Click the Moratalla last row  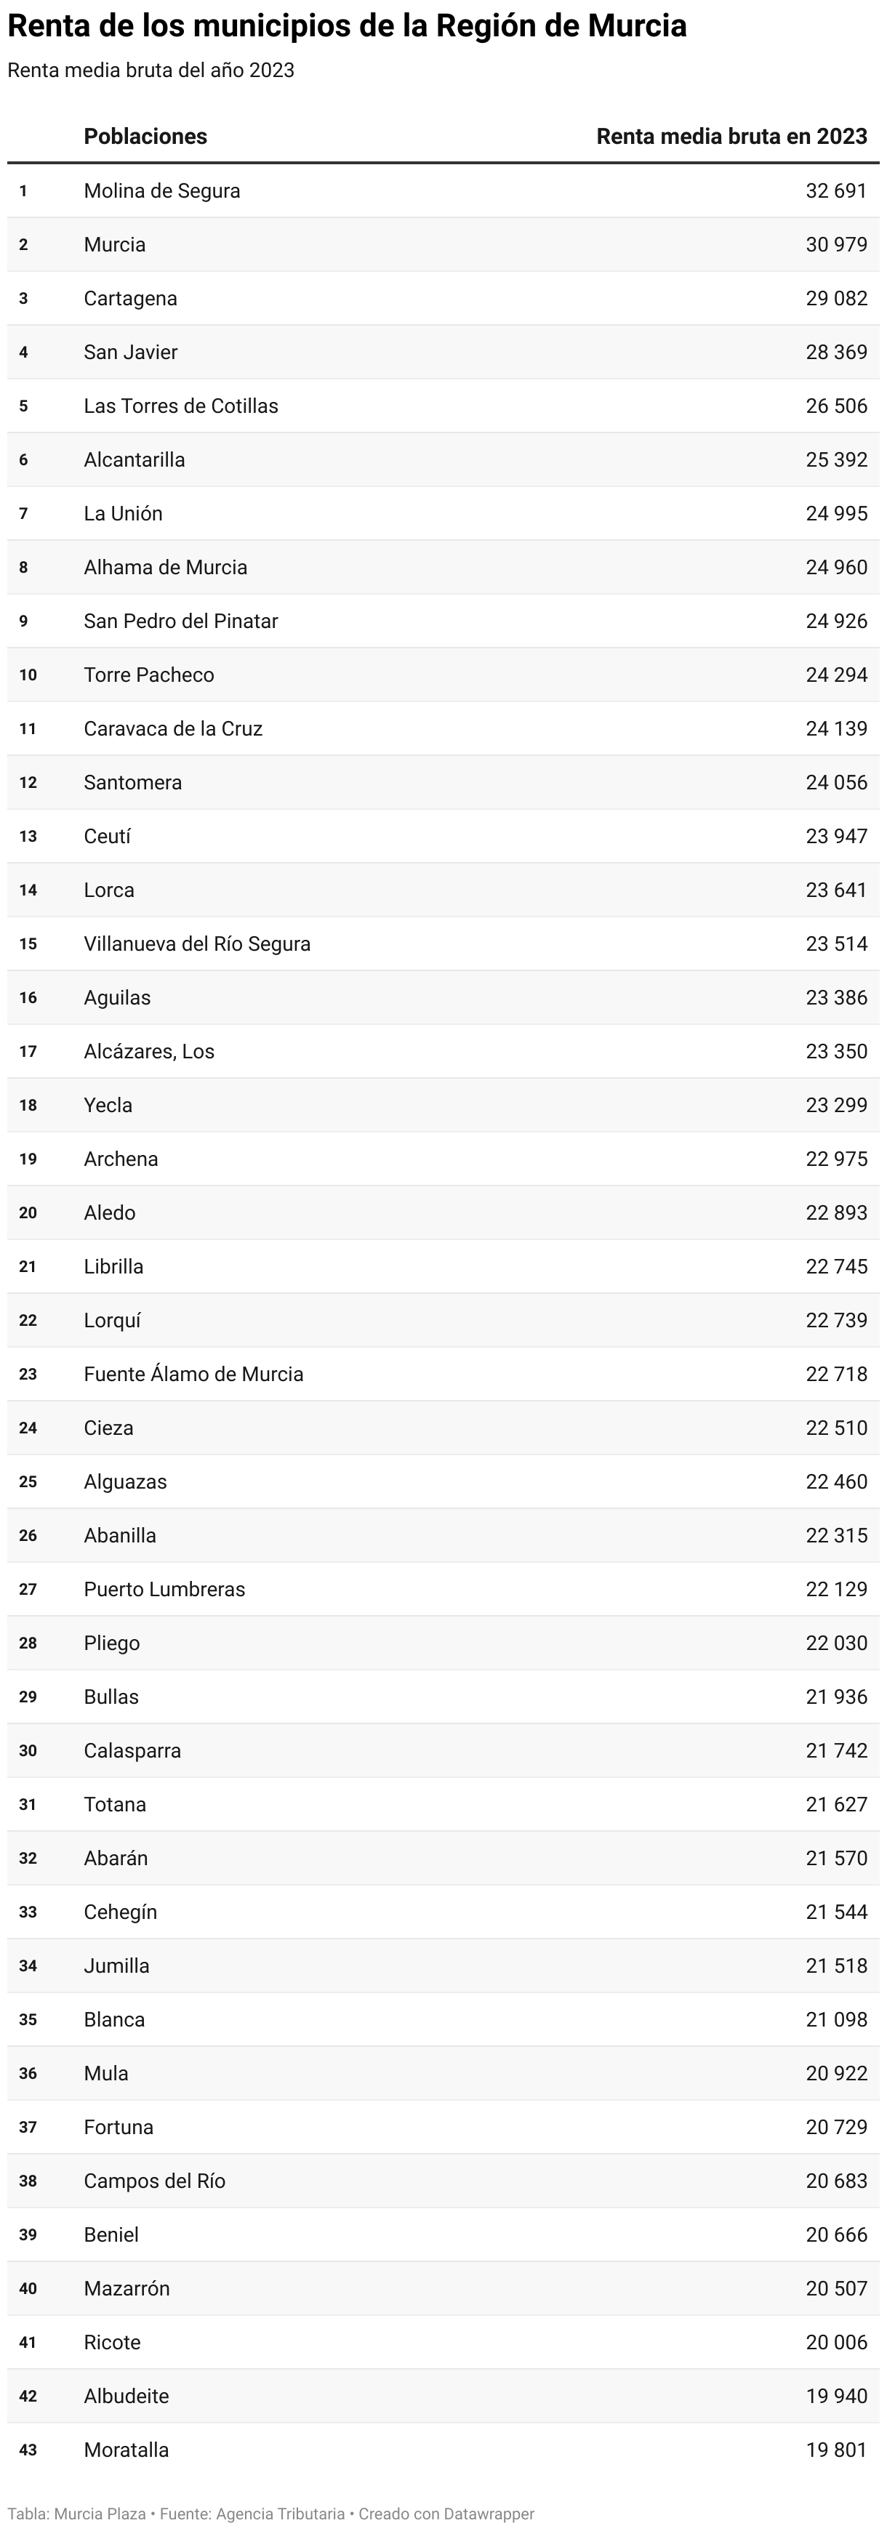point(127,2450)
